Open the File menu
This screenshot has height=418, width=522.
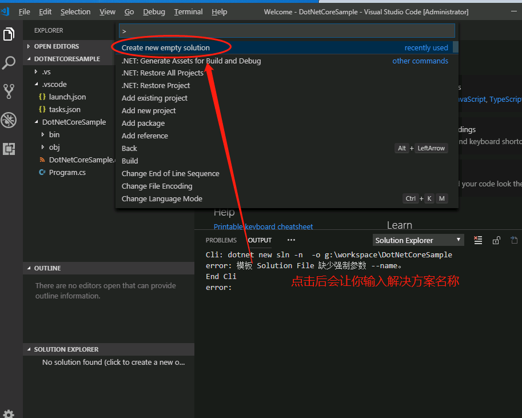pyautogui.click(x=25, y=11)
